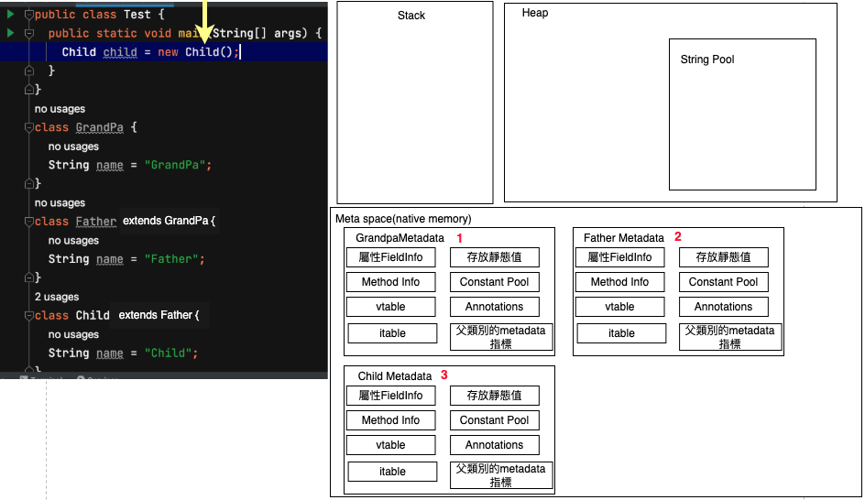Image resolution: width=865 pixels, height=500 pixels.
Task: Select GrandpaMetadata Method Info box
Action: (390, 282)
